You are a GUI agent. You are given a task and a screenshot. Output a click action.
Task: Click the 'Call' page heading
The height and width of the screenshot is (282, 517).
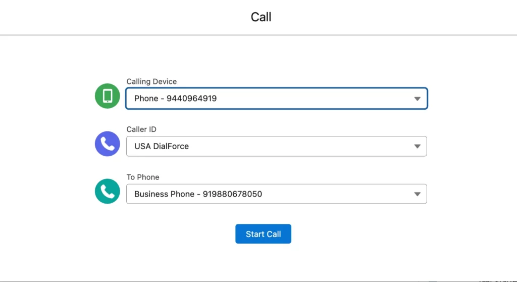pos(261,17)
